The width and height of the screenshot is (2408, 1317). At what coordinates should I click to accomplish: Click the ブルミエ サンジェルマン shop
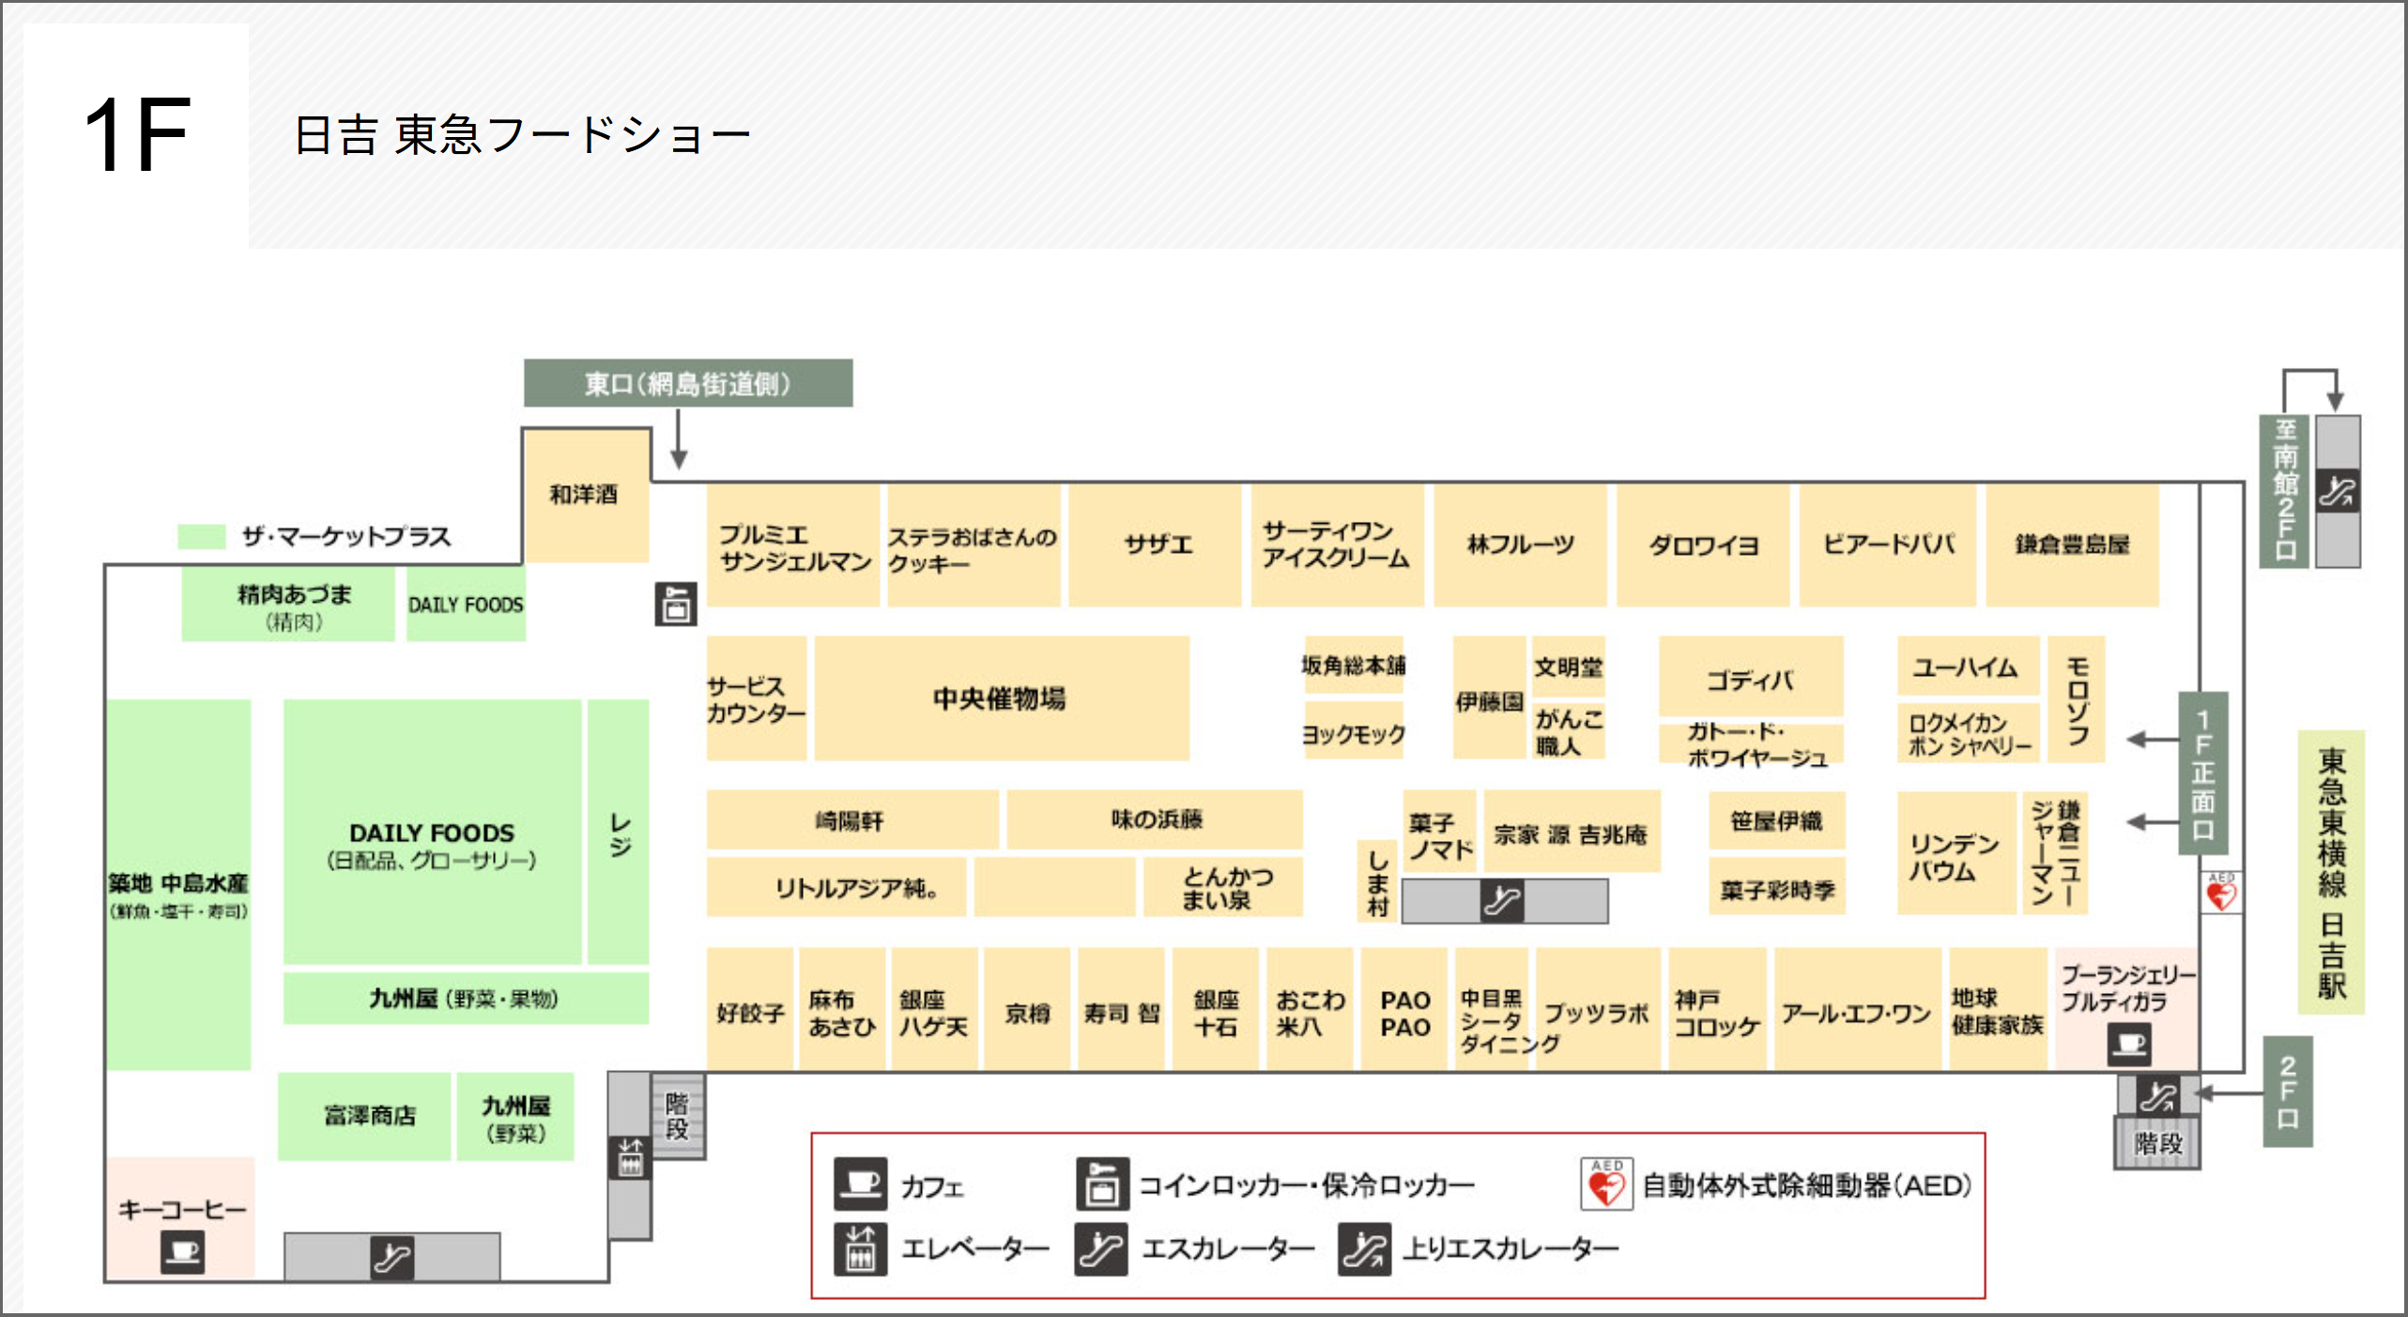tap(793, 545)
